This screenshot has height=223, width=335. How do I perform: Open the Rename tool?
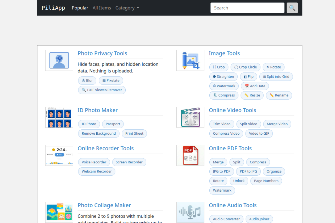tap(279, 95)
